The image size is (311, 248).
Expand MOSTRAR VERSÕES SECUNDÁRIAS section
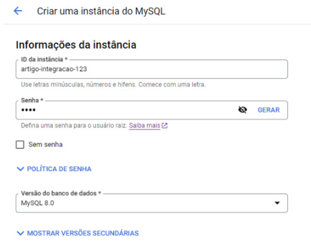tap(78, 233)
